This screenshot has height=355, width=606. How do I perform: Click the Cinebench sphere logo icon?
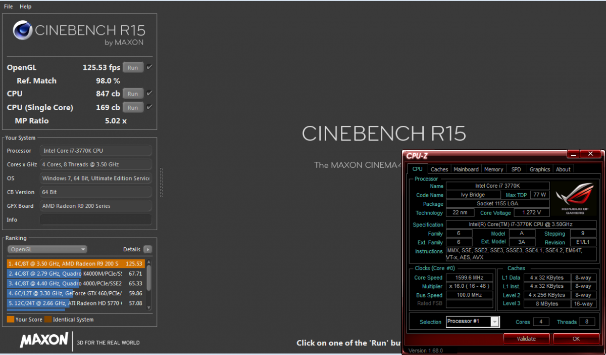pos(23,31)
